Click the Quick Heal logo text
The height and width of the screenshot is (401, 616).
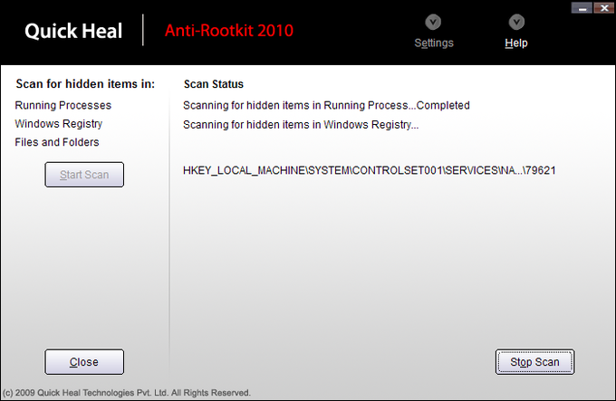[x=73, y=31]
